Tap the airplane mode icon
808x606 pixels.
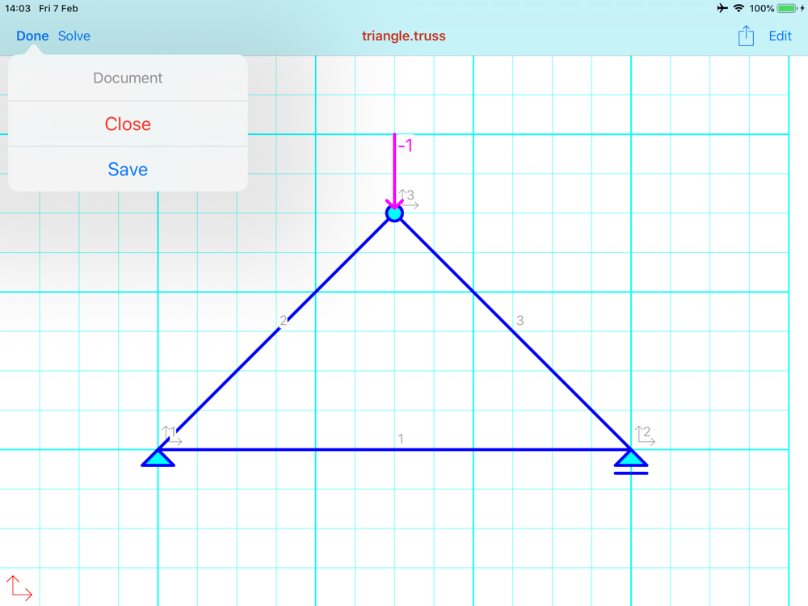pyautogui.click(x=722, y=8)
